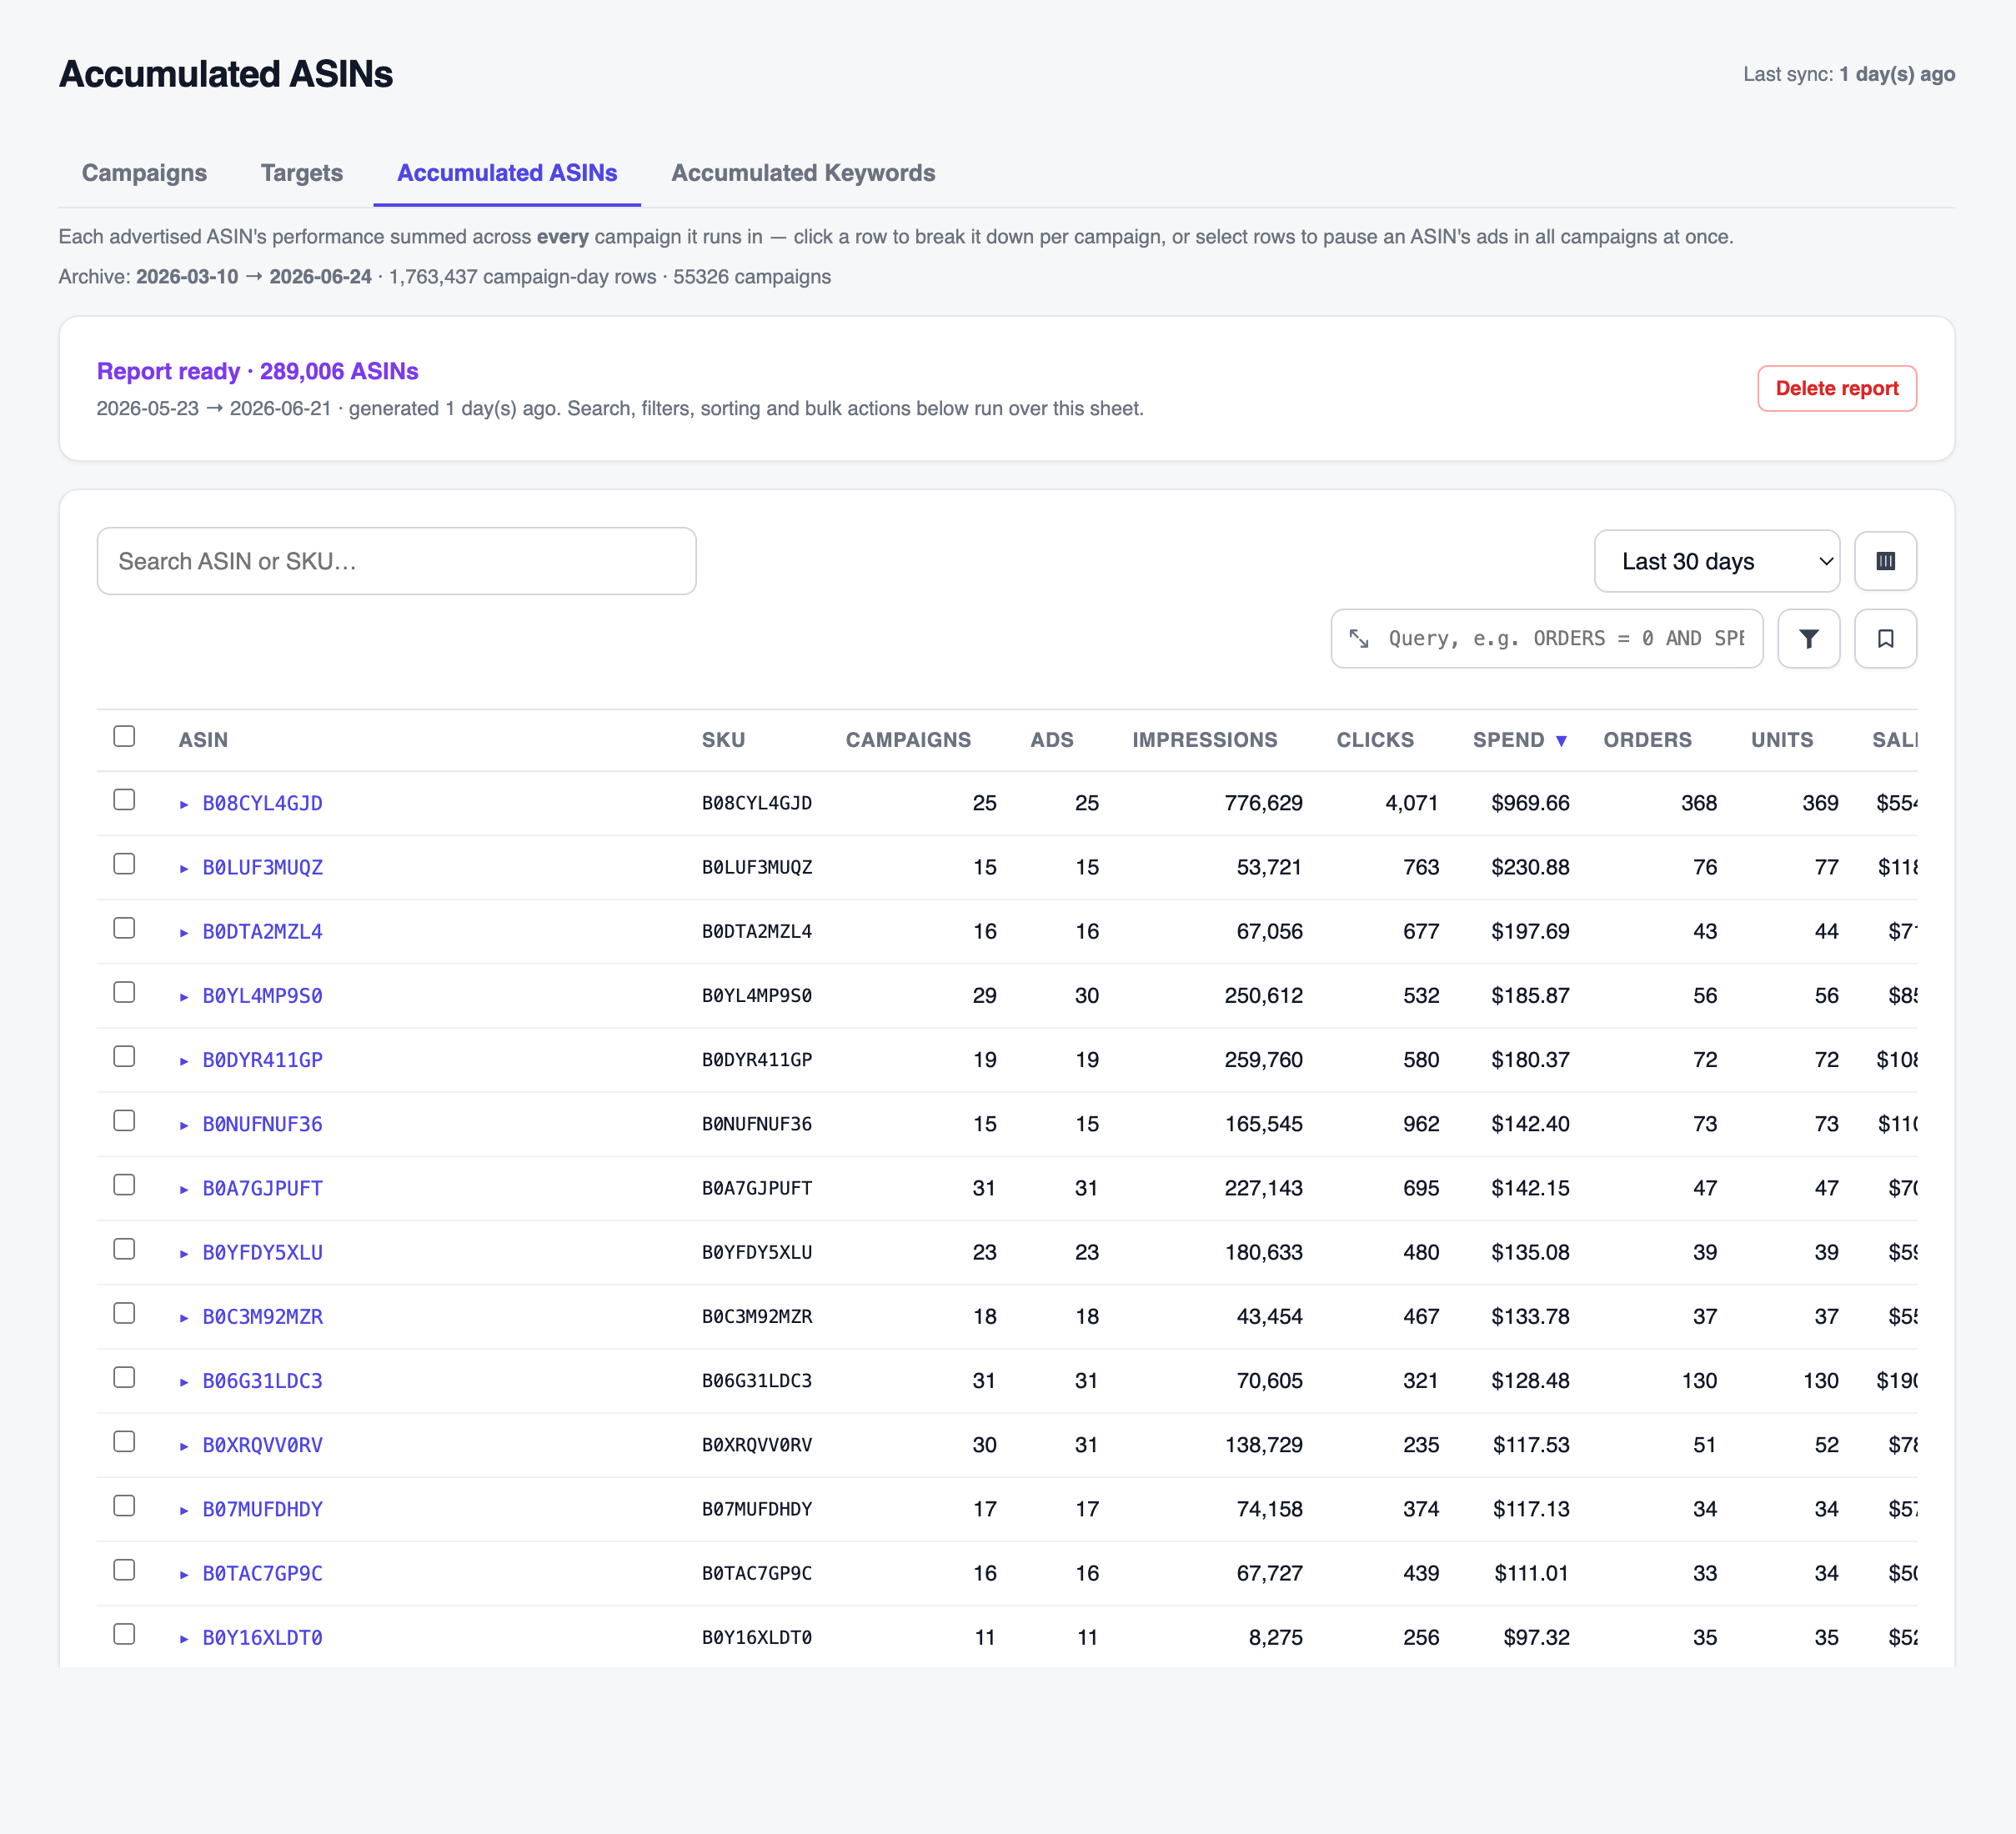Sort by CLICKS column header

[1375, 740]
